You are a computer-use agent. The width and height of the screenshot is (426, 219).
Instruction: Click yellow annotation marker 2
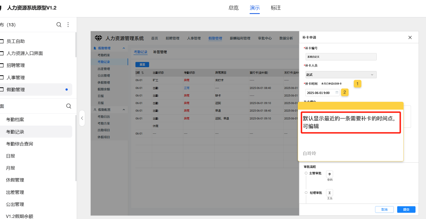[345, 92]
